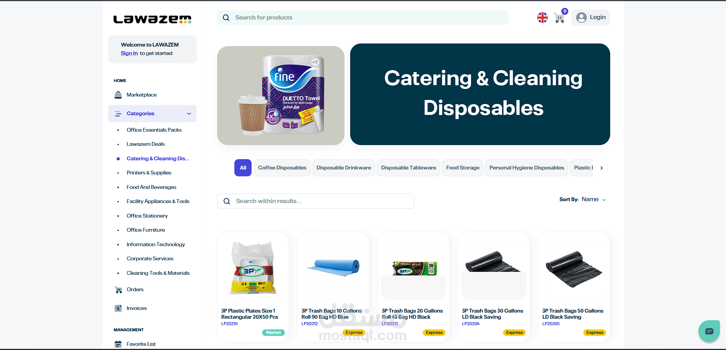Focus the Search within results field
This screenshot has width=726, height=350.
316,201
